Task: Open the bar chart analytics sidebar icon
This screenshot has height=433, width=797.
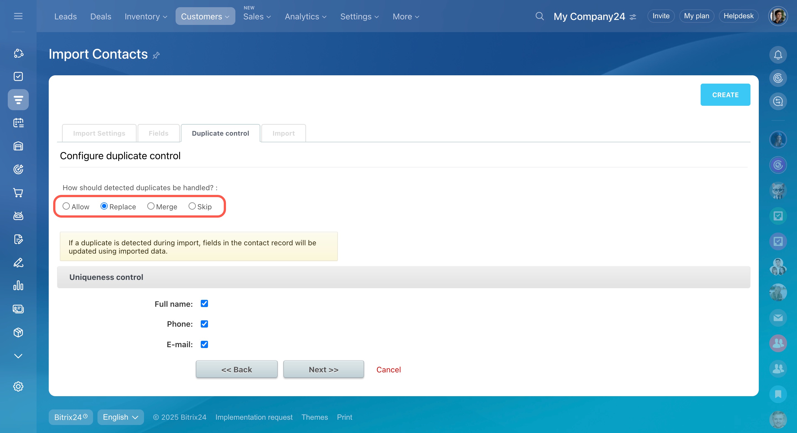Action: [18, 285]
